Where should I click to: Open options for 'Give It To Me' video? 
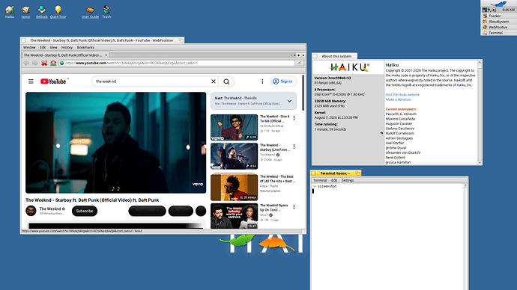click(294, 117)
